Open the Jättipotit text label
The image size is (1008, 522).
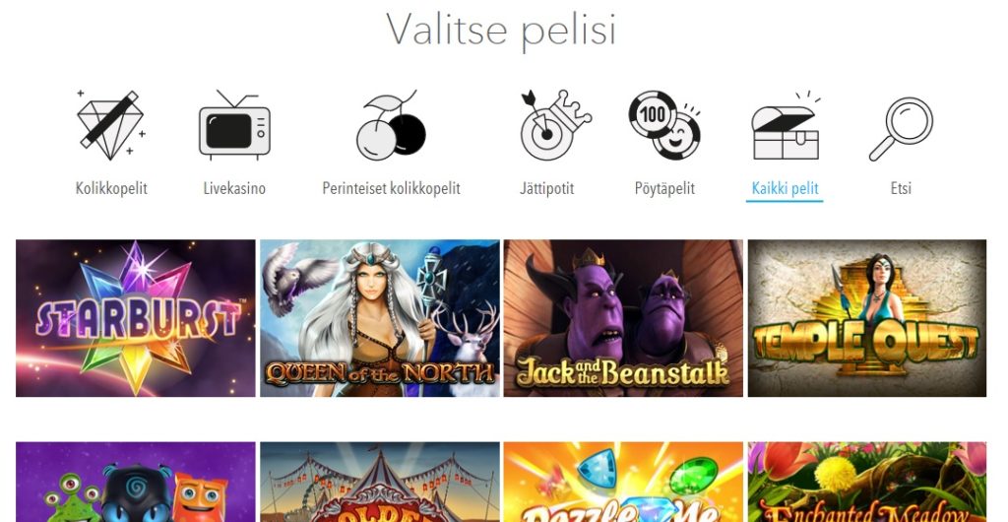(x=547, y=188)
